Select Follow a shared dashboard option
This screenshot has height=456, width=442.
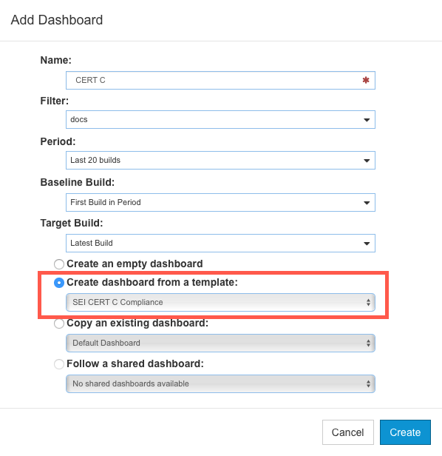[59, 364]
